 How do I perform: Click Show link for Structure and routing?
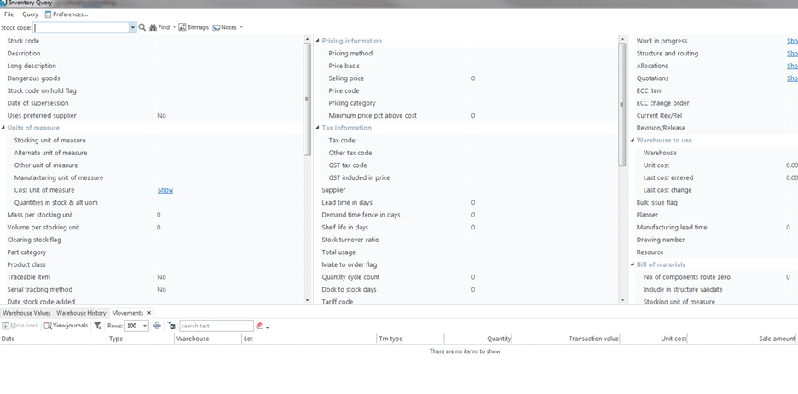(792, 54)
